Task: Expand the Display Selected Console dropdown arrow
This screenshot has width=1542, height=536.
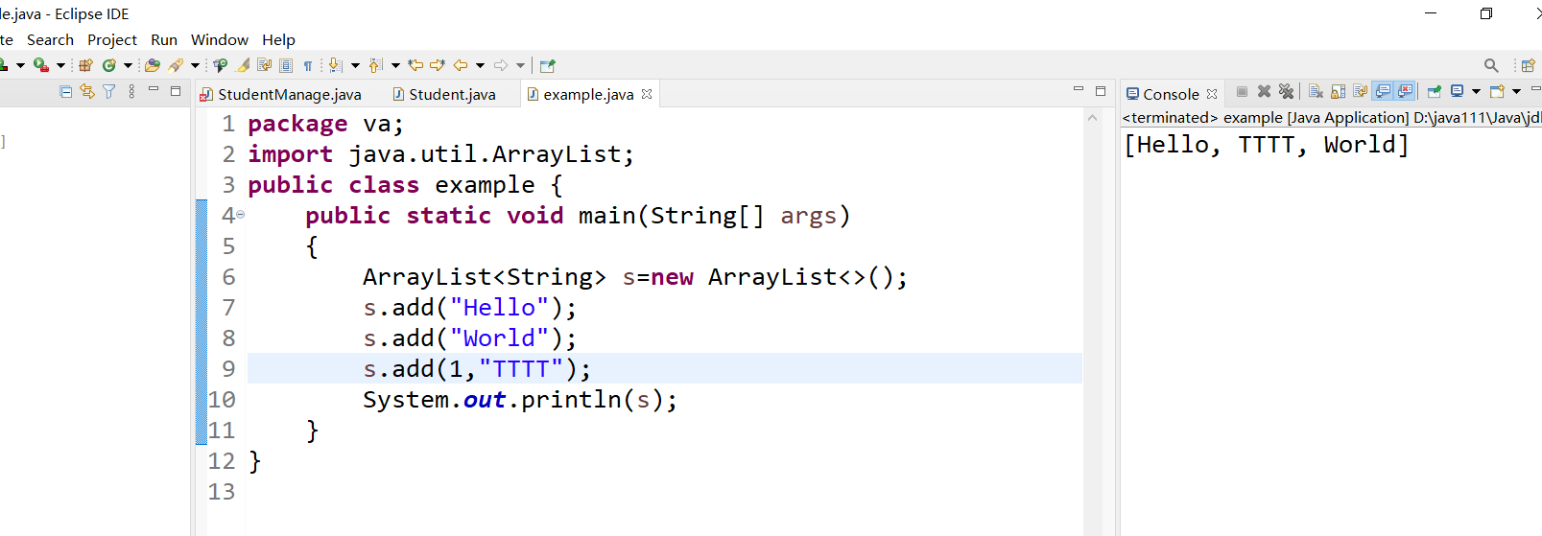Action: pos(1476,92)
